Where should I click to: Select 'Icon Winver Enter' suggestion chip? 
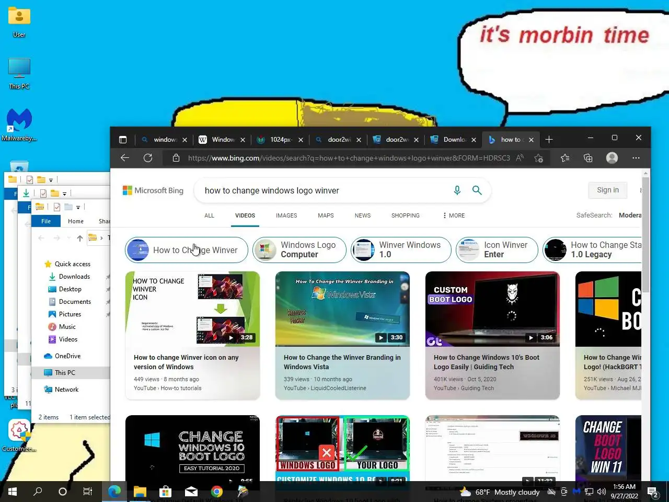(x=497, y=250)
